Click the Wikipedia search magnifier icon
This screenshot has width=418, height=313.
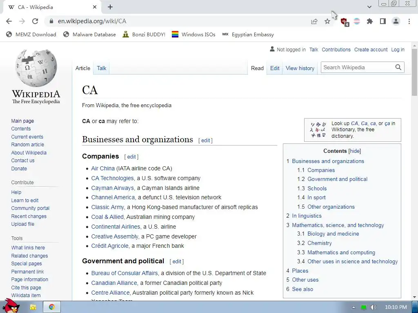[x=398, y=67]
